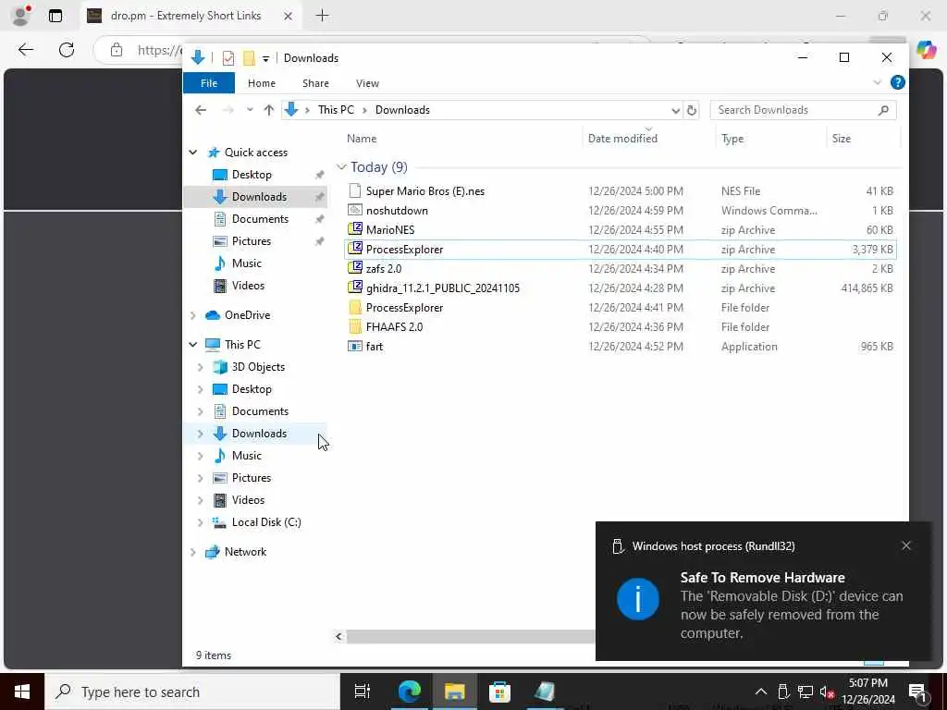The width and height of the screenshot is (947, 710).
Task: Expand the OneDrive tree node
Action: [x=192, y=315]
